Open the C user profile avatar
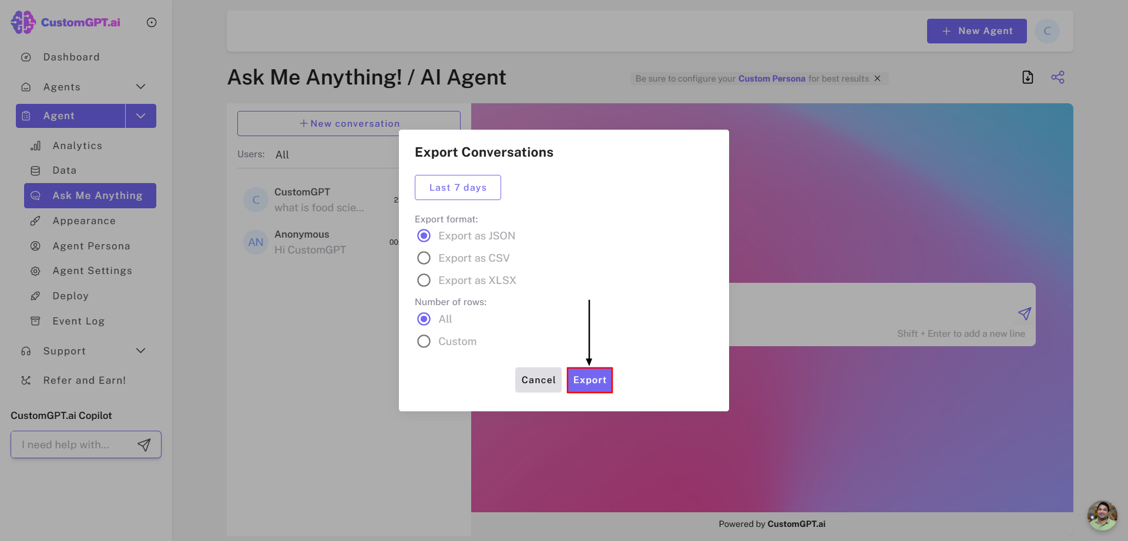 click(x=1047, y=31)
